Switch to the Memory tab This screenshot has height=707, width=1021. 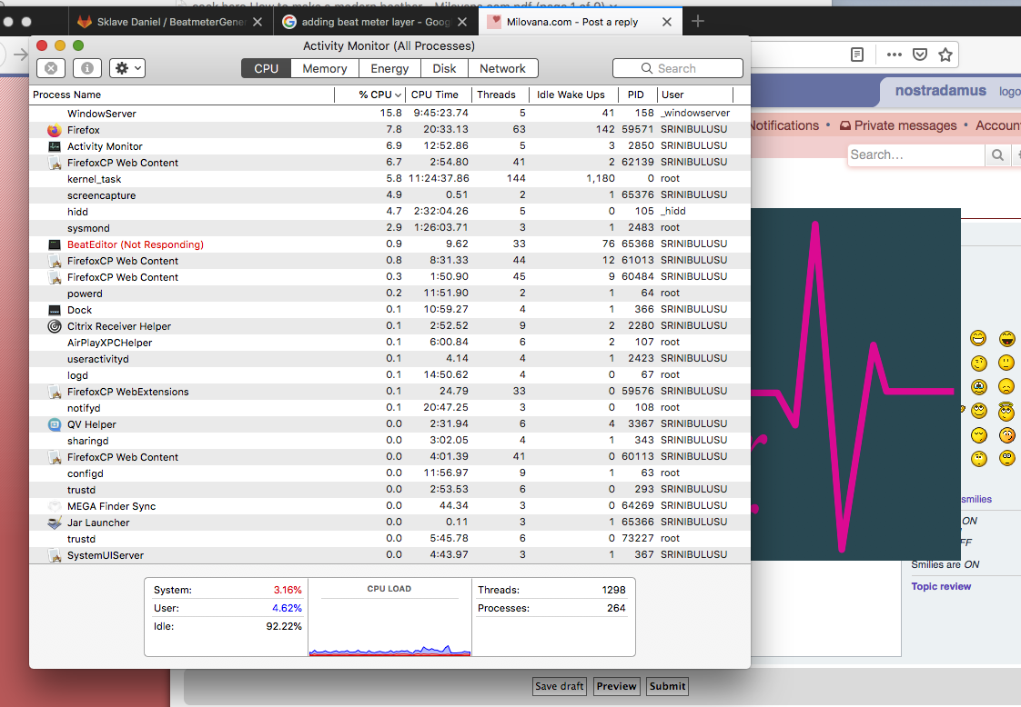[324, 68]
